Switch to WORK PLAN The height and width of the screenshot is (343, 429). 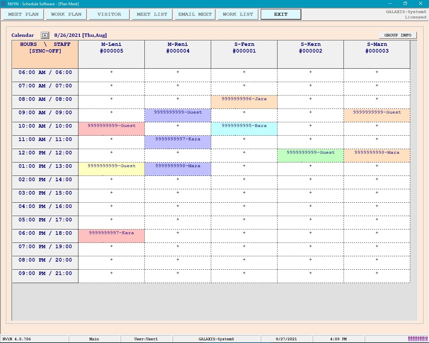(x=66, y=14)
